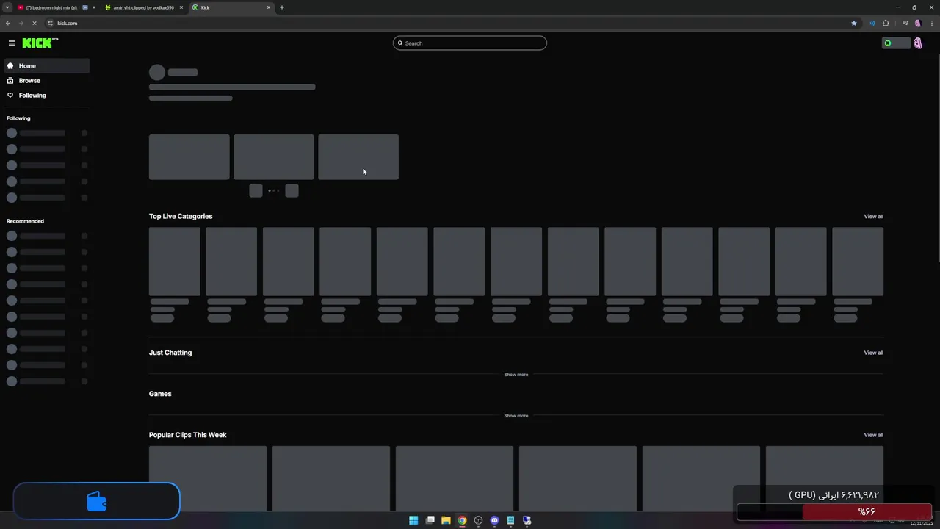View site information for kick.com
Image resolution: width=940 pixels, height=529 pixels.
click(x=50, y=24)
